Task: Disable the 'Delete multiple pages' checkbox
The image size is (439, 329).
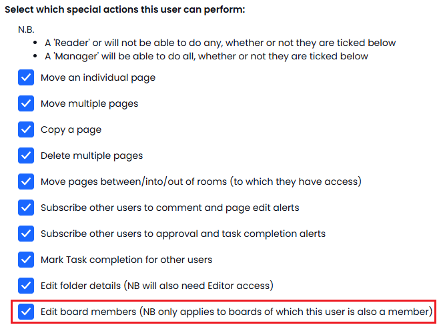Action: coord(26,155)
